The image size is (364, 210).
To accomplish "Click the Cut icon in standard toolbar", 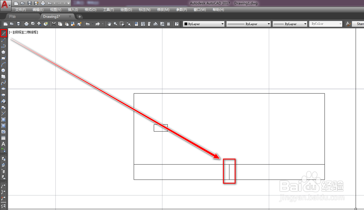I will (54, 24).
